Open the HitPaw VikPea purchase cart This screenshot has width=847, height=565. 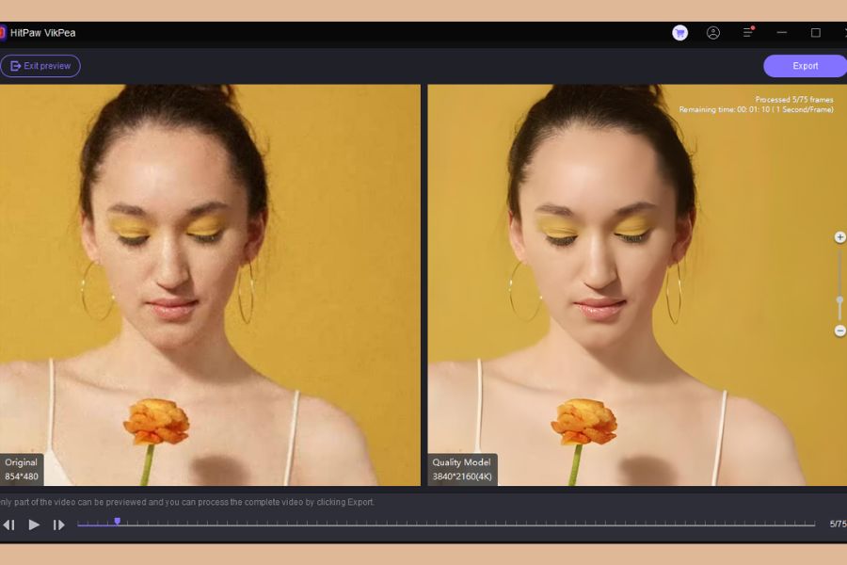click(679, 32)
